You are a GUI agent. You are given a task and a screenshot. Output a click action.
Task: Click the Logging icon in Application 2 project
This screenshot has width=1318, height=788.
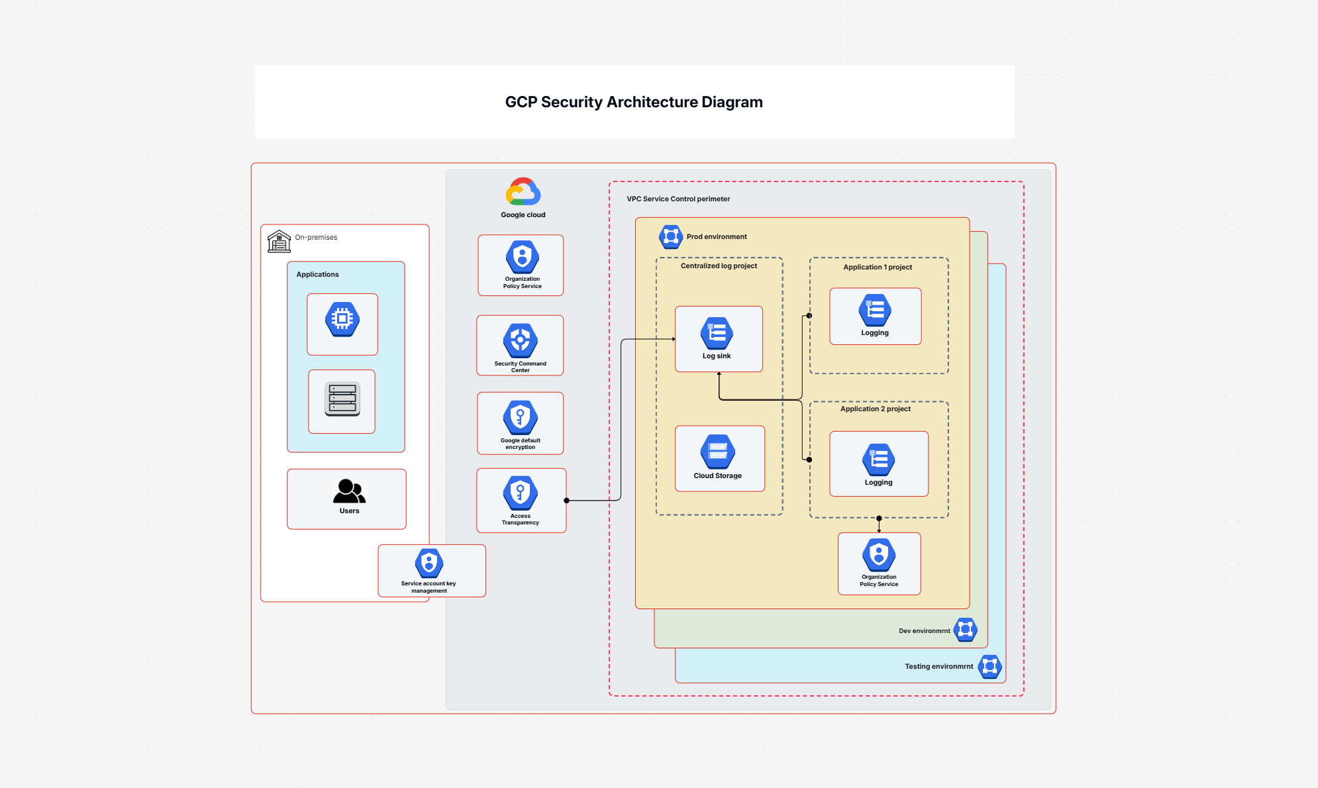pyautogui.click(x=879, y=460)
